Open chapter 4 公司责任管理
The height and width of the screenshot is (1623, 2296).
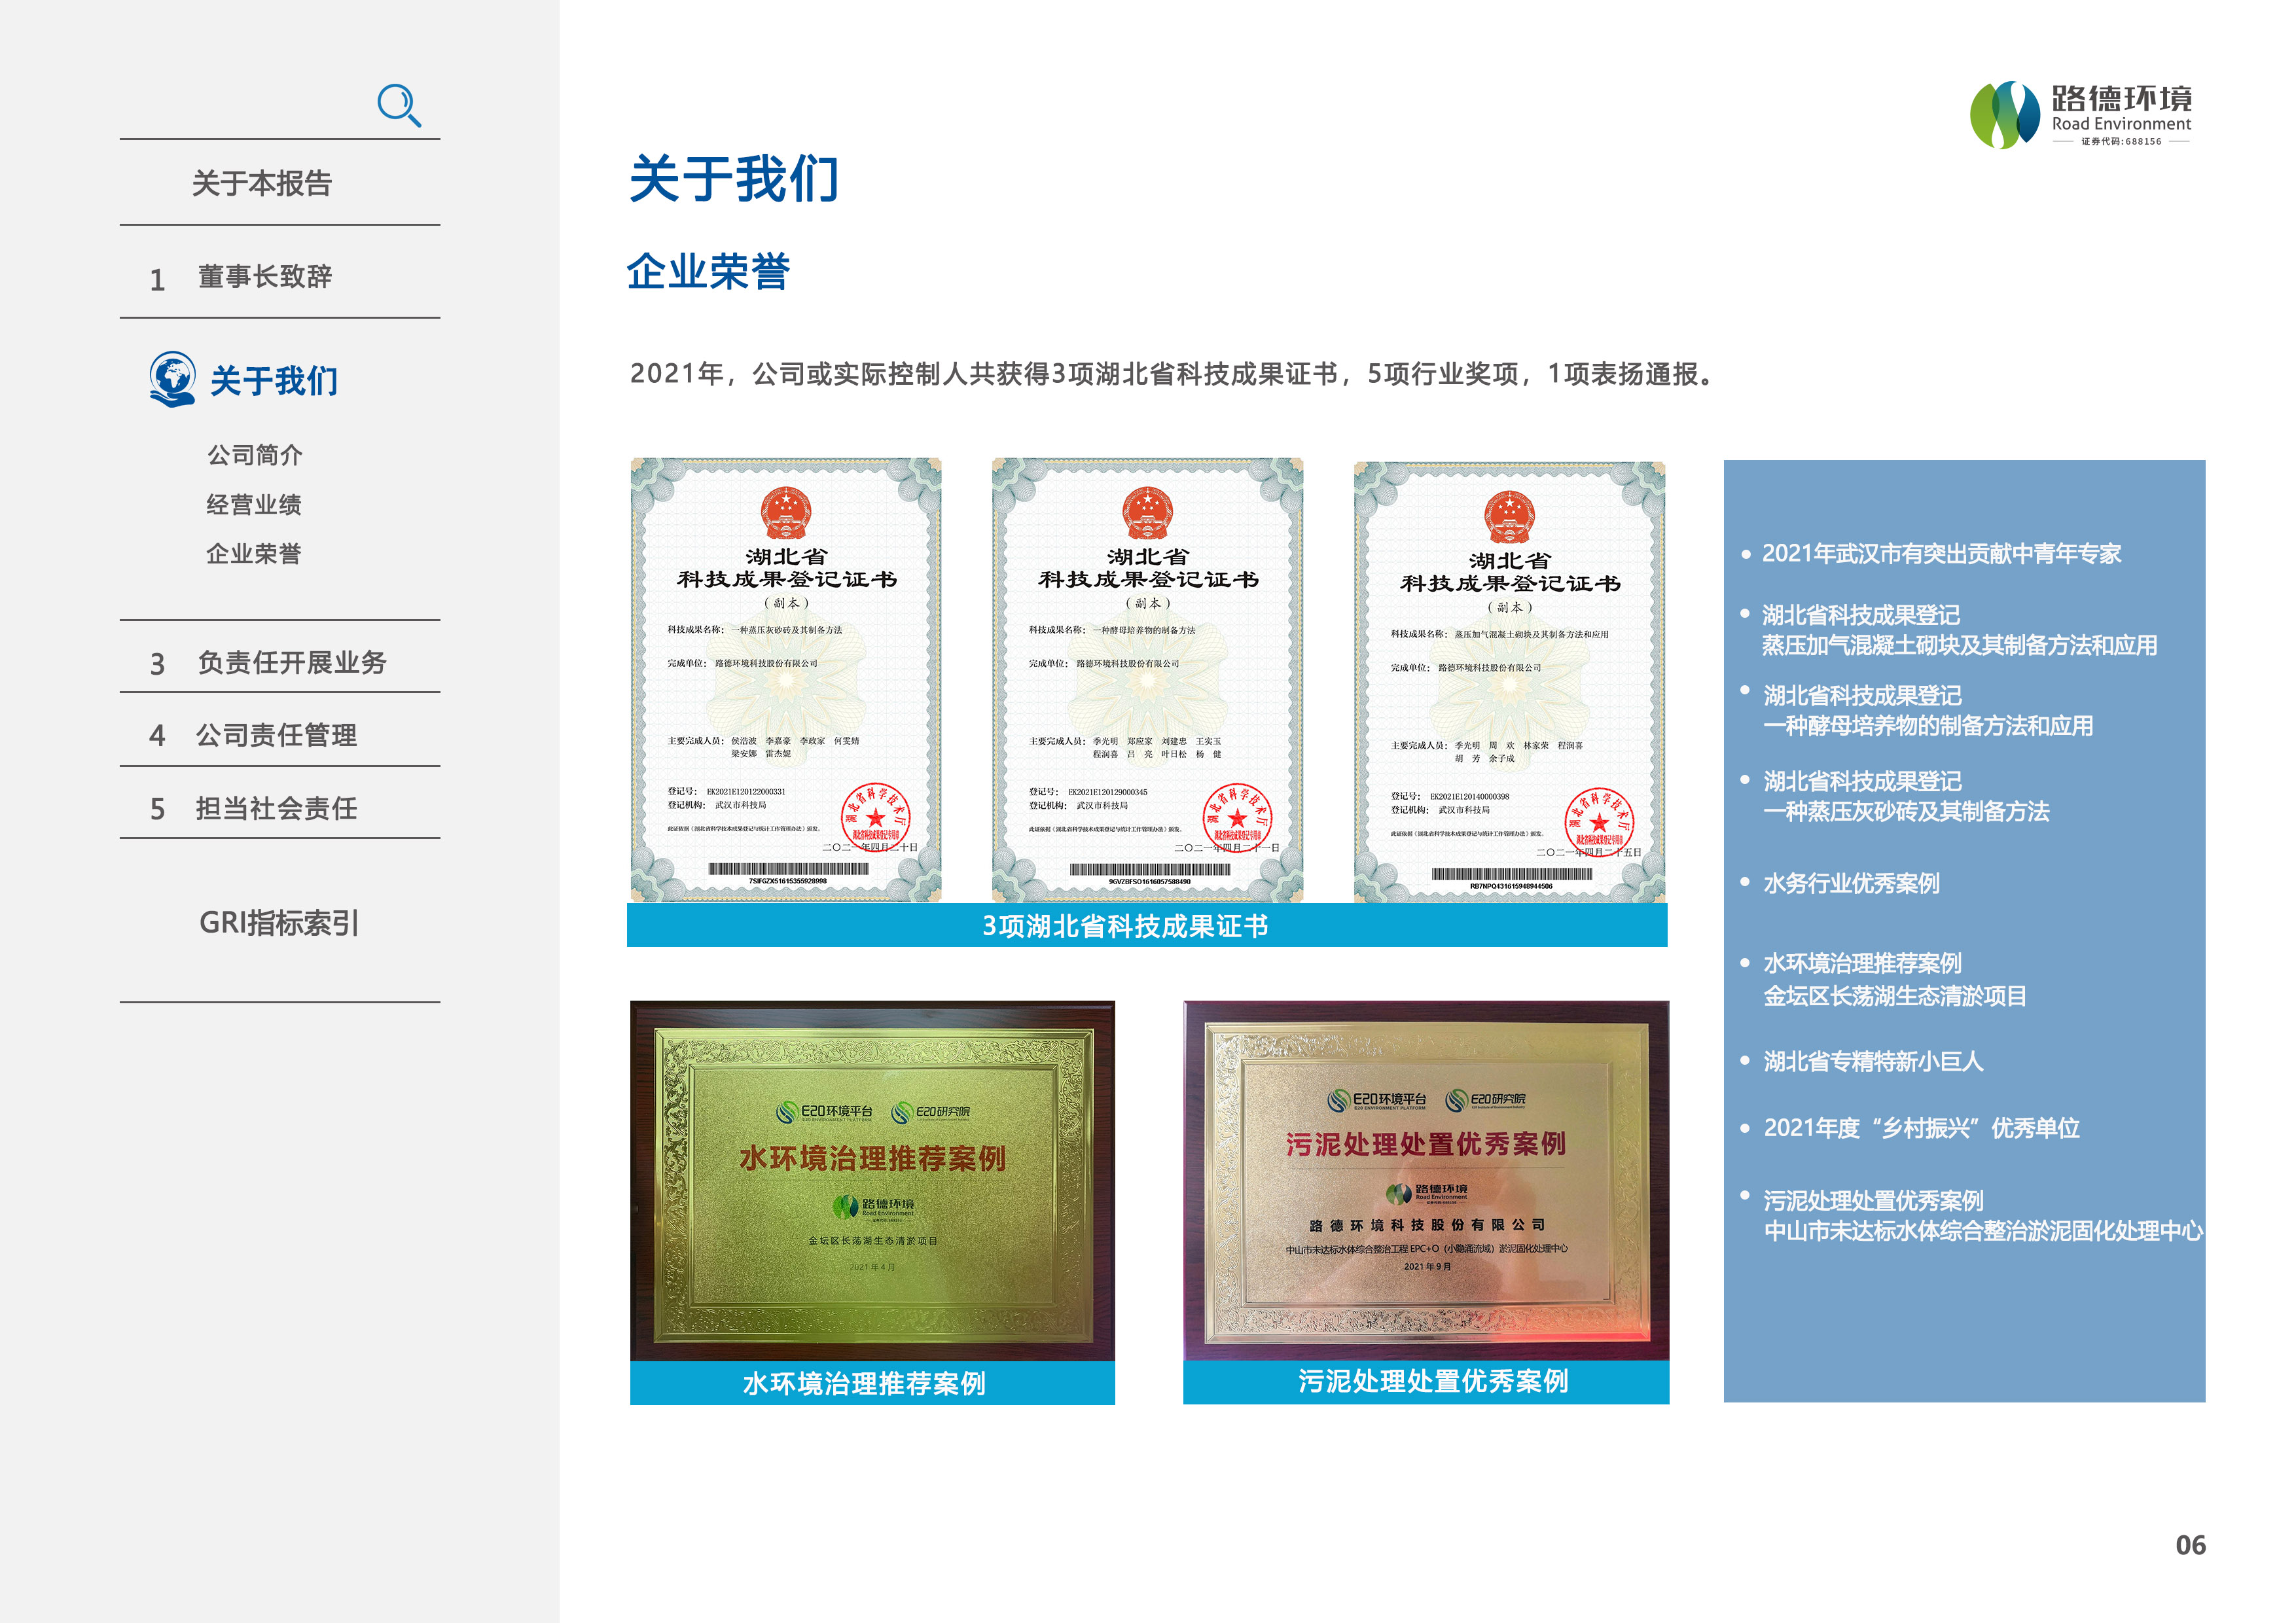click(276, 735)
